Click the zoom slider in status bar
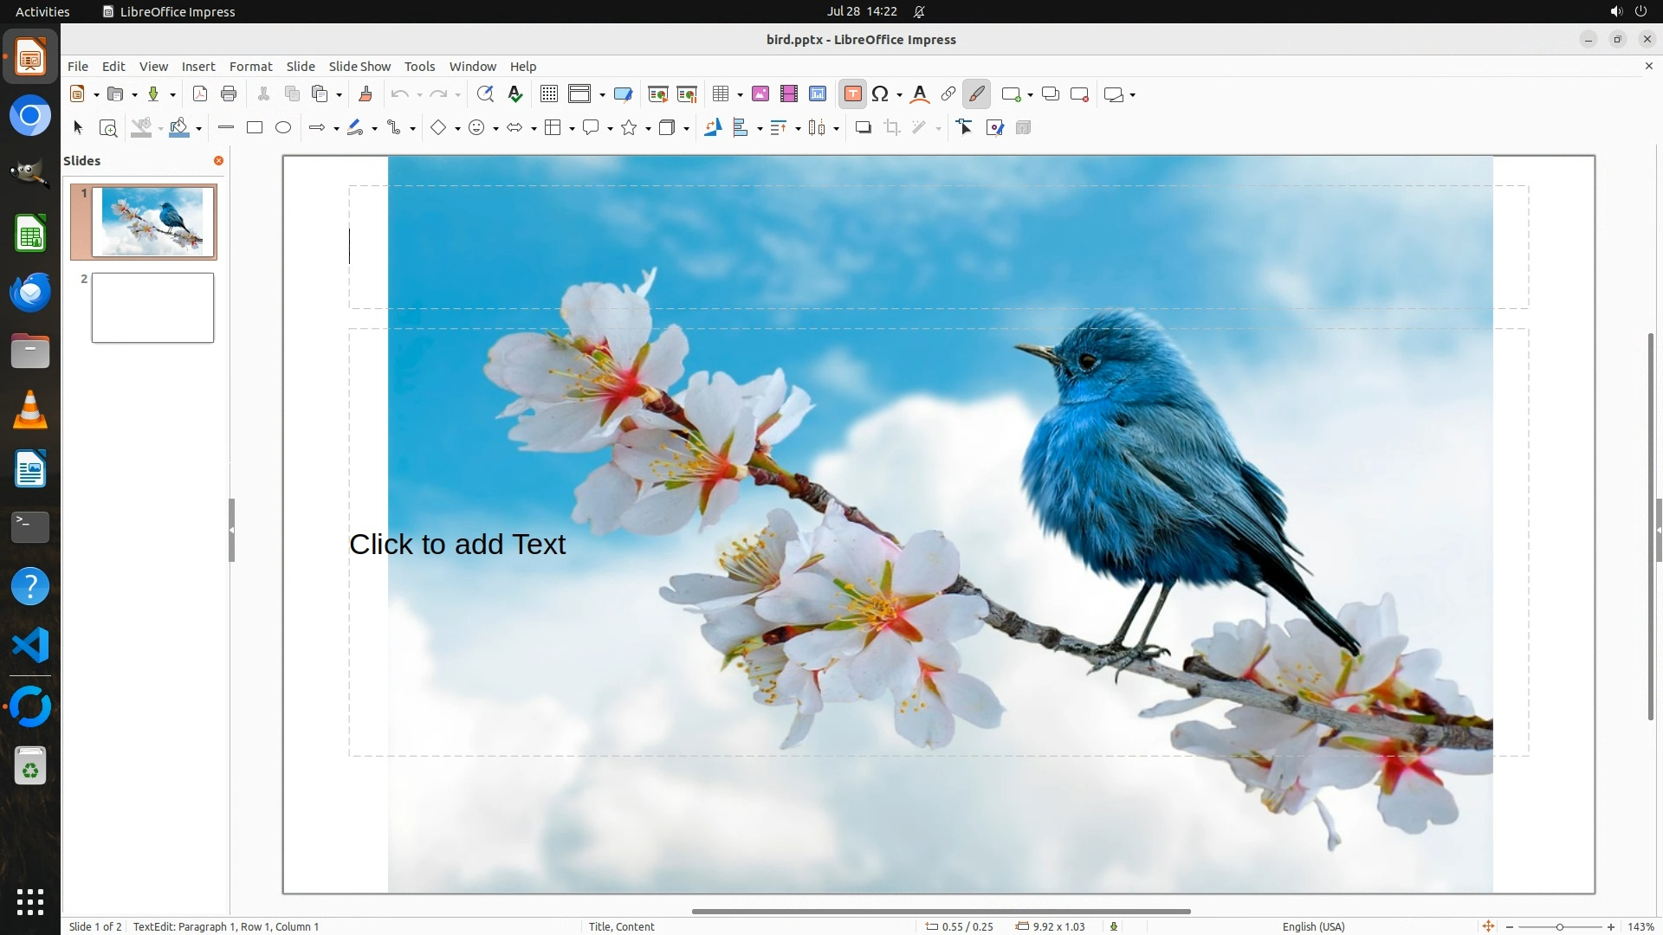This screenshot has width=1663, height=935. (1559, 926)
